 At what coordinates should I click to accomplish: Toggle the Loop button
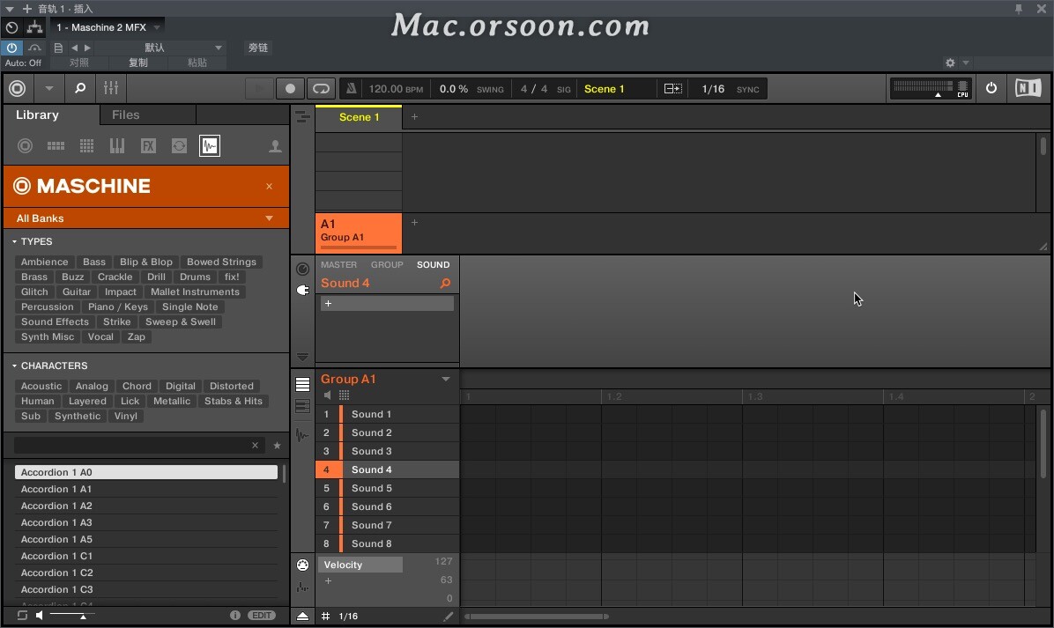[x=322, y=89]
